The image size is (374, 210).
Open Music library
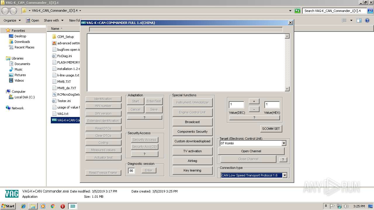pos(18,69)
